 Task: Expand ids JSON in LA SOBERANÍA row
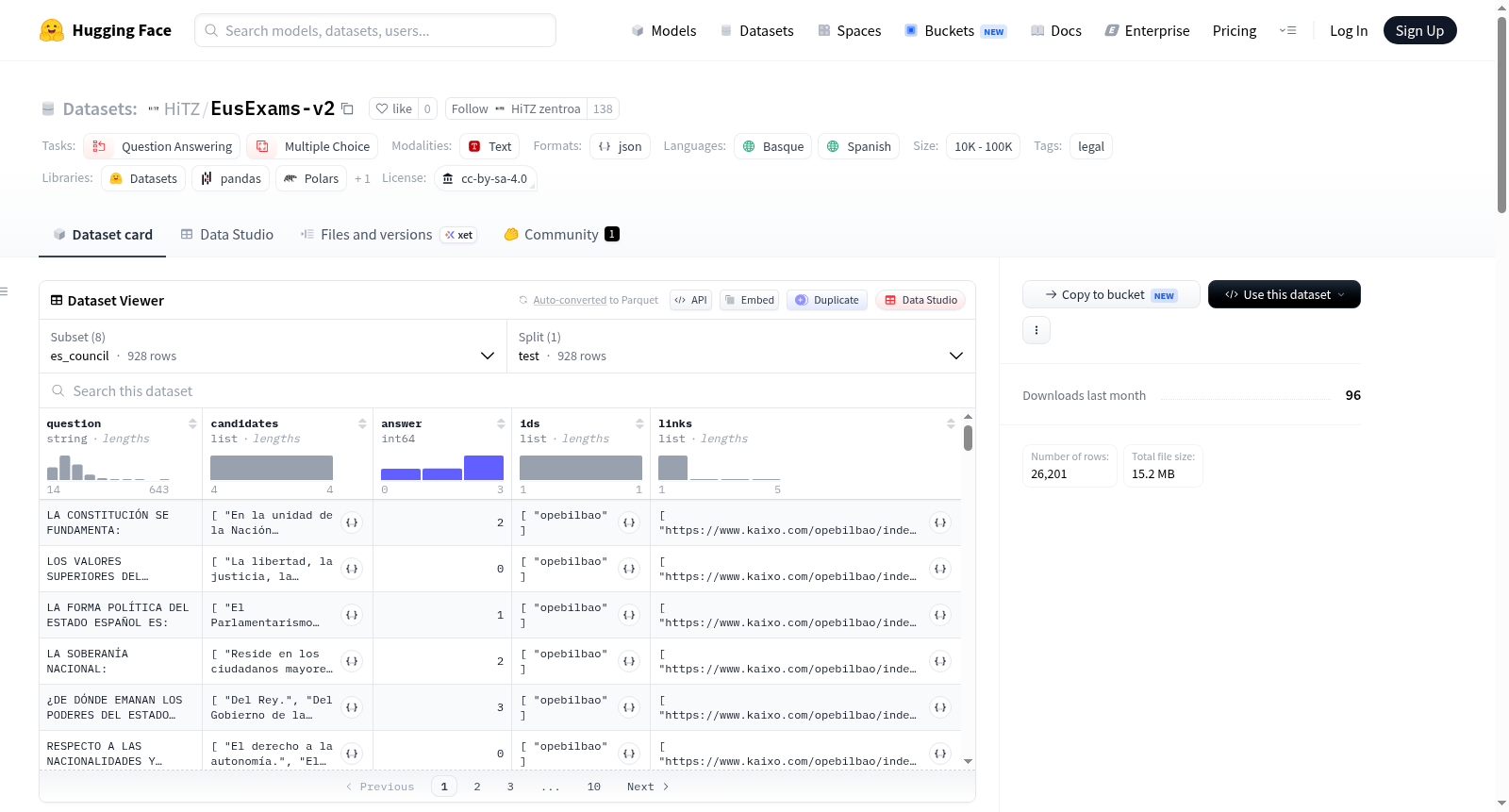pos(629,661)
